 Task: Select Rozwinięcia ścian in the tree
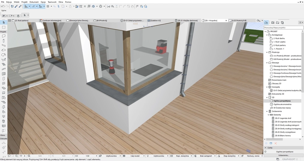tap(279, 80)
